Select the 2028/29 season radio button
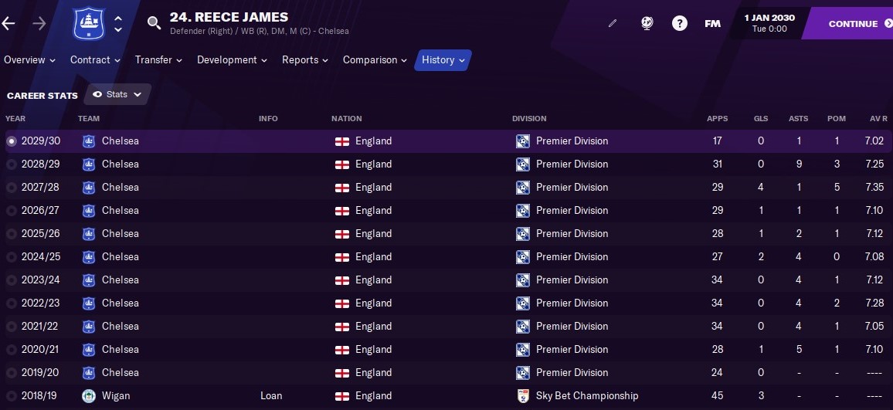The height and width of the screenshot is (410, 893). pyautogui.click(x=11, y=164)
